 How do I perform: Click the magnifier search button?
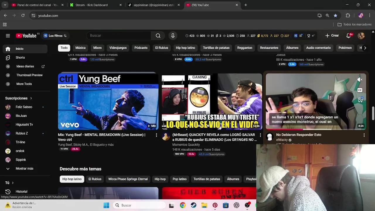pos(158,36)
